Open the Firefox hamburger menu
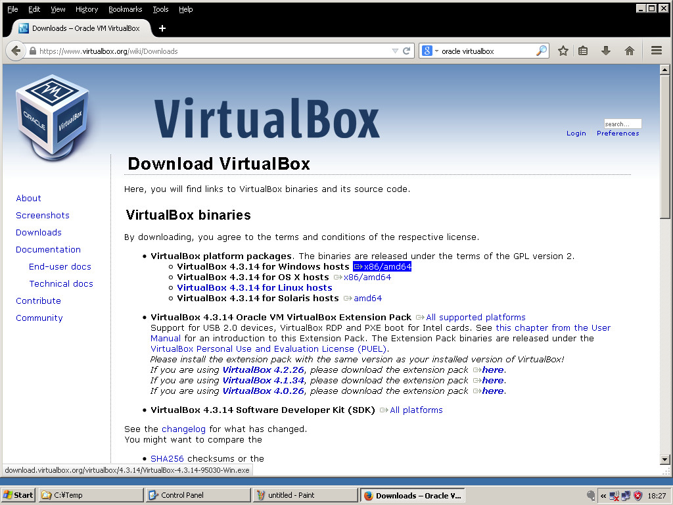 coord(657,51)
